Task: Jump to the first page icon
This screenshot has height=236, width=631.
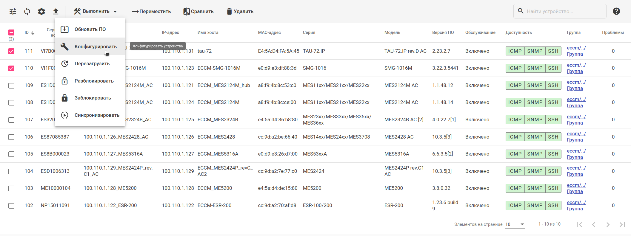Action: 579,224
